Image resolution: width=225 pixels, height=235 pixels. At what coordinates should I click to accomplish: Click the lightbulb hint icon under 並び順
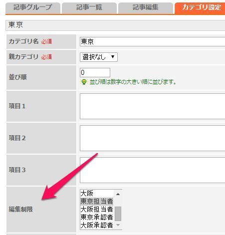pos(84,82)
